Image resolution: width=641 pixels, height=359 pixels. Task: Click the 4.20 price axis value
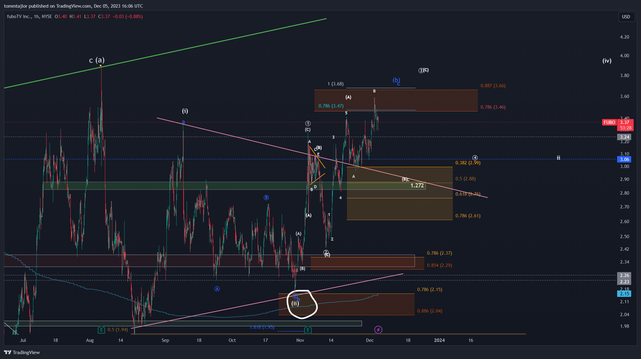click(x=624, y=37)
